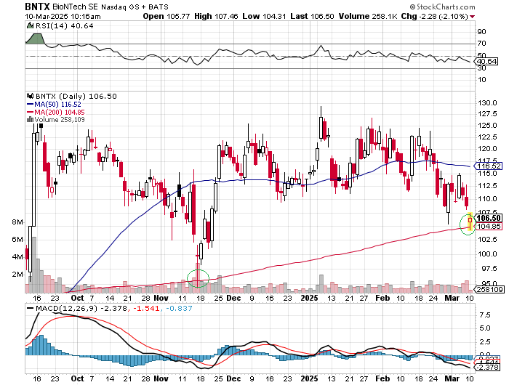Image resolution: width=509 pixels, height=385 pixels.
Task: Click the 5.0 level on MACD axis
Action: [484, 328]
